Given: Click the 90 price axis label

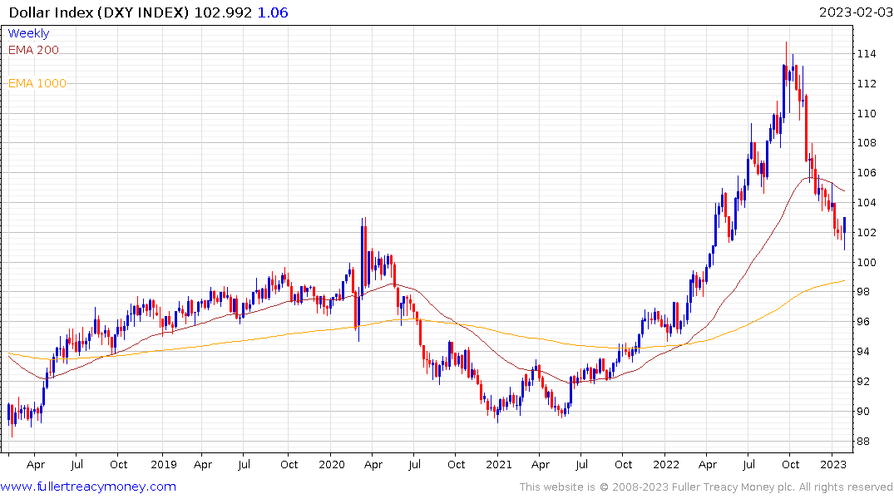Looking at the screenshot, I should click(x=864, y=411).
